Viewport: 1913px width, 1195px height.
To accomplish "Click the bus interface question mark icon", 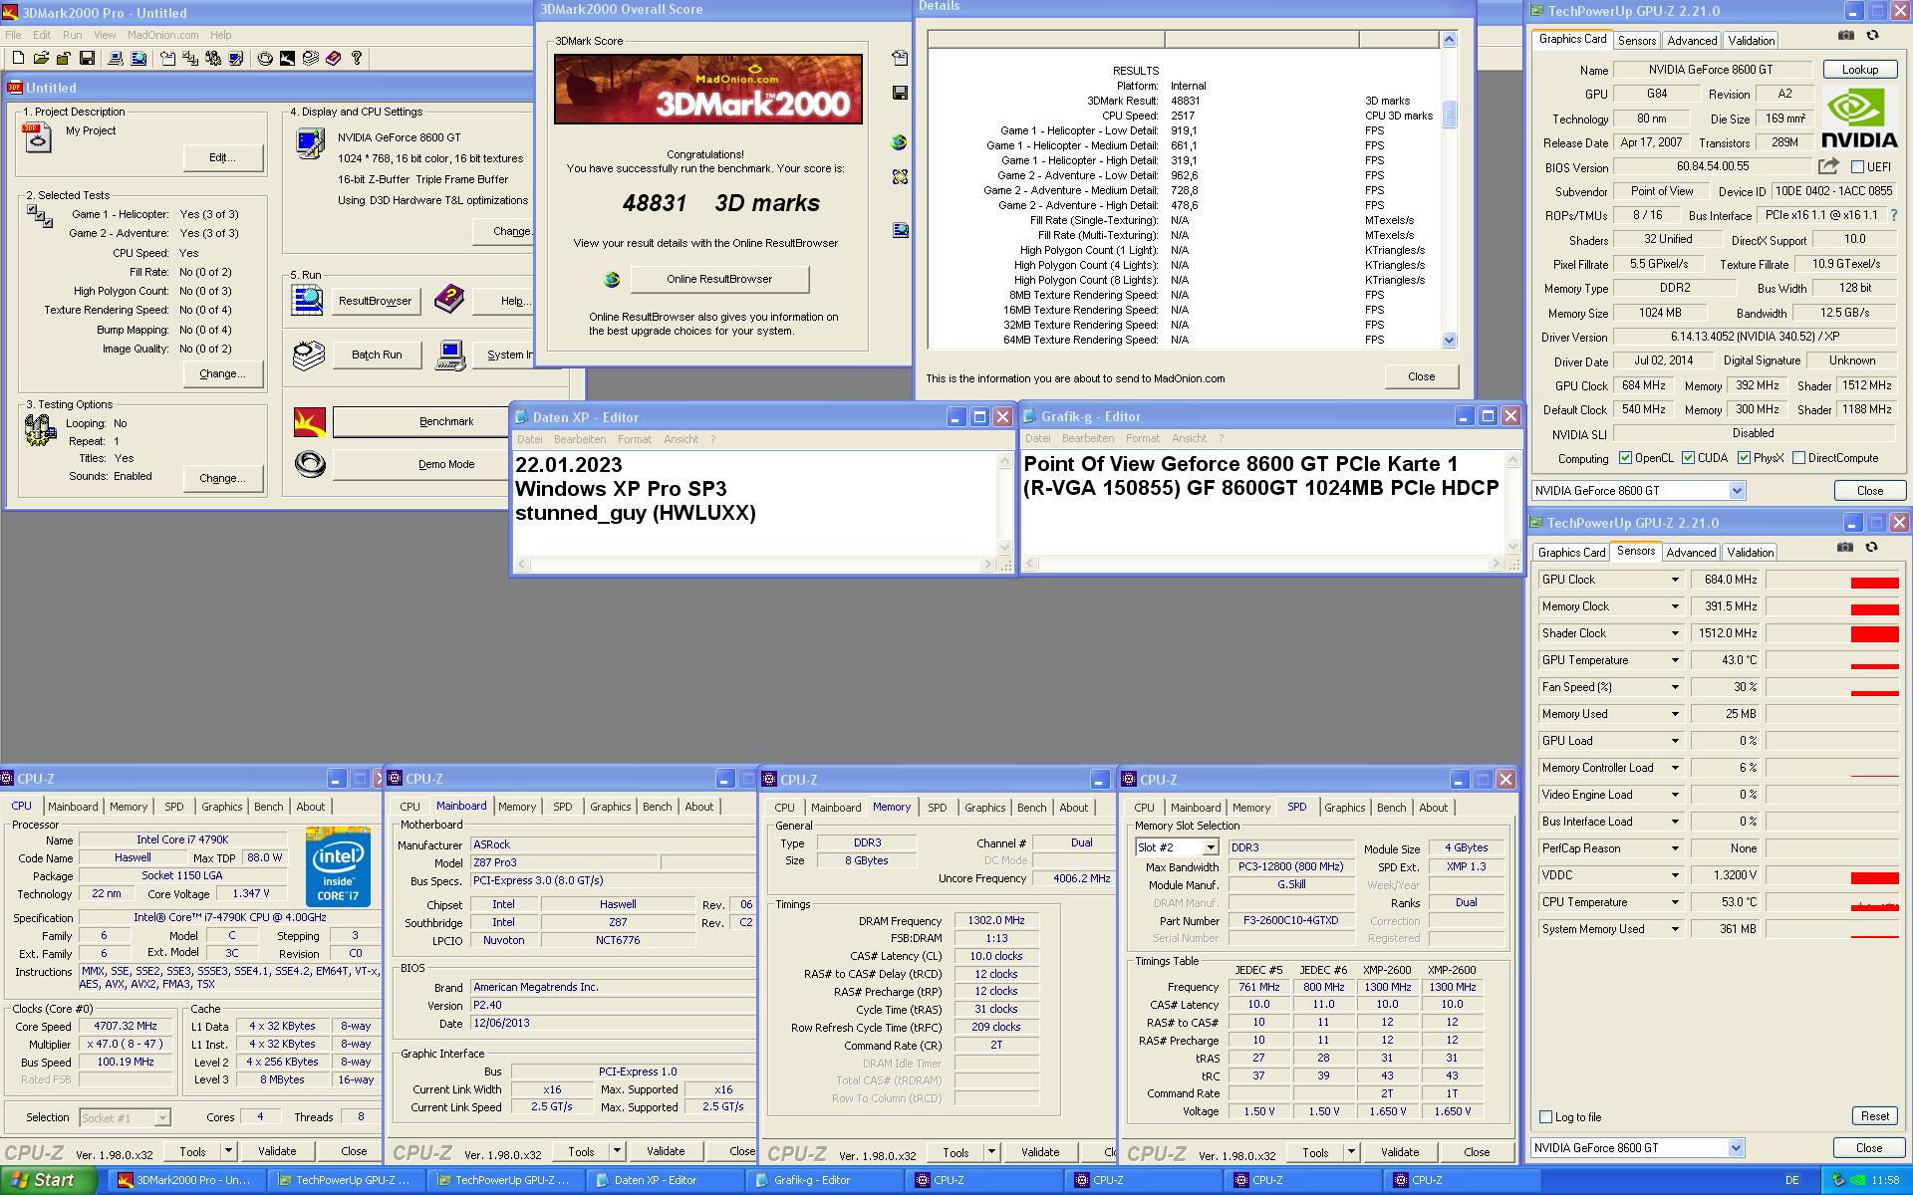I will [1894, 215].
